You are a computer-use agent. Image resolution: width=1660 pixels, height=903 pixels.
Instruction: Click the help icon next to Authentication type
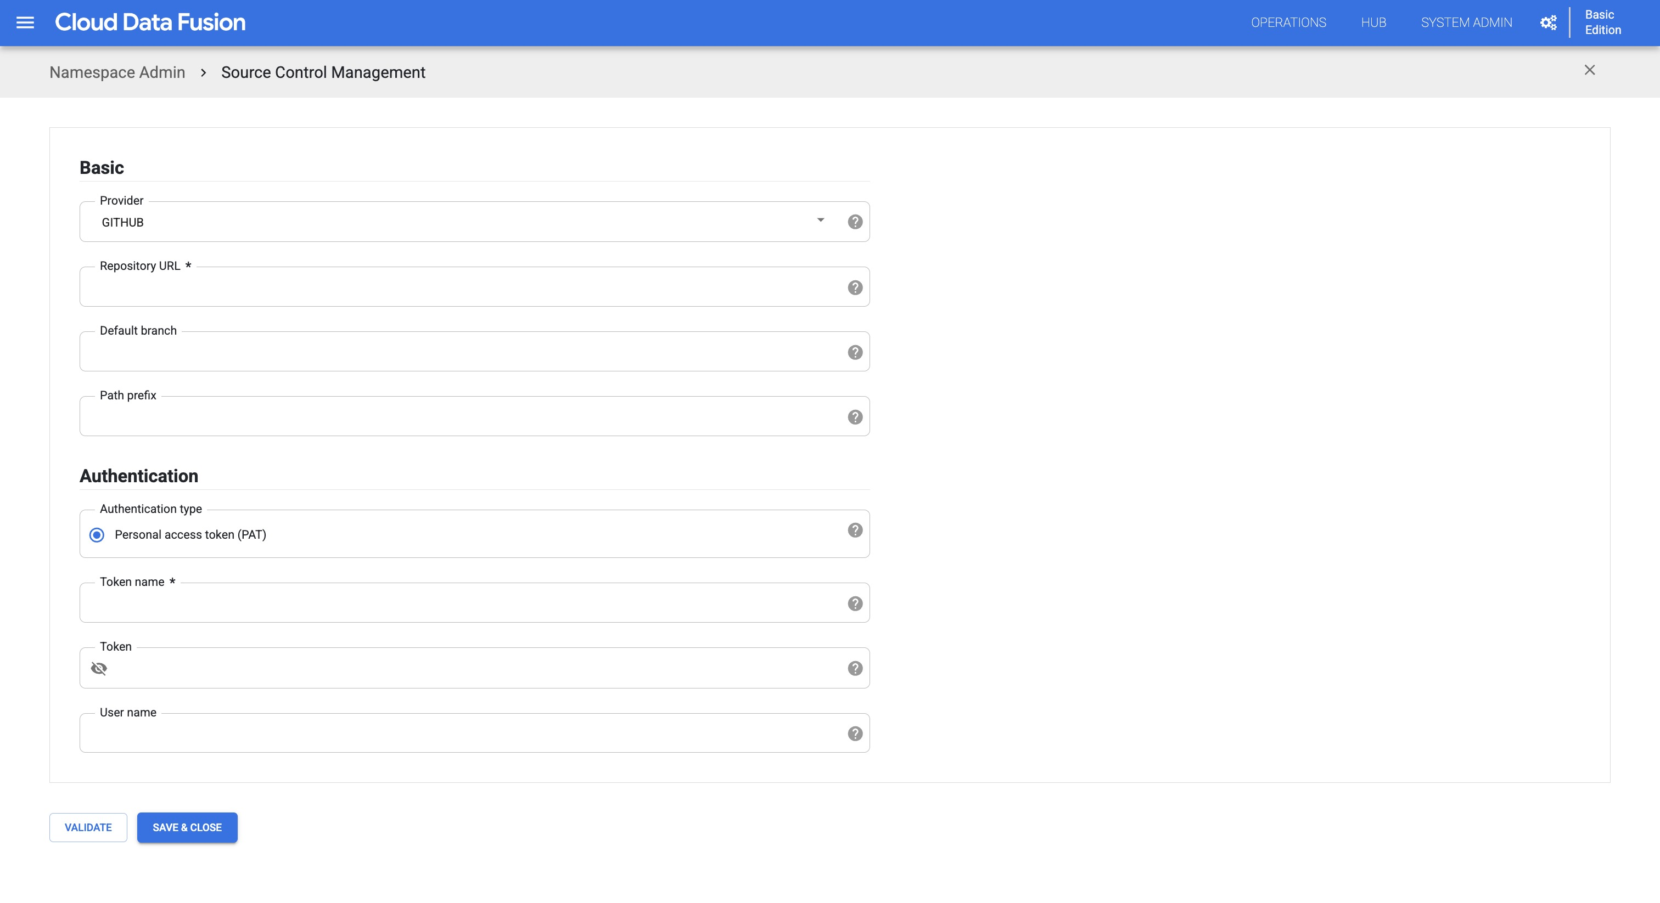[x=855, y=530]
